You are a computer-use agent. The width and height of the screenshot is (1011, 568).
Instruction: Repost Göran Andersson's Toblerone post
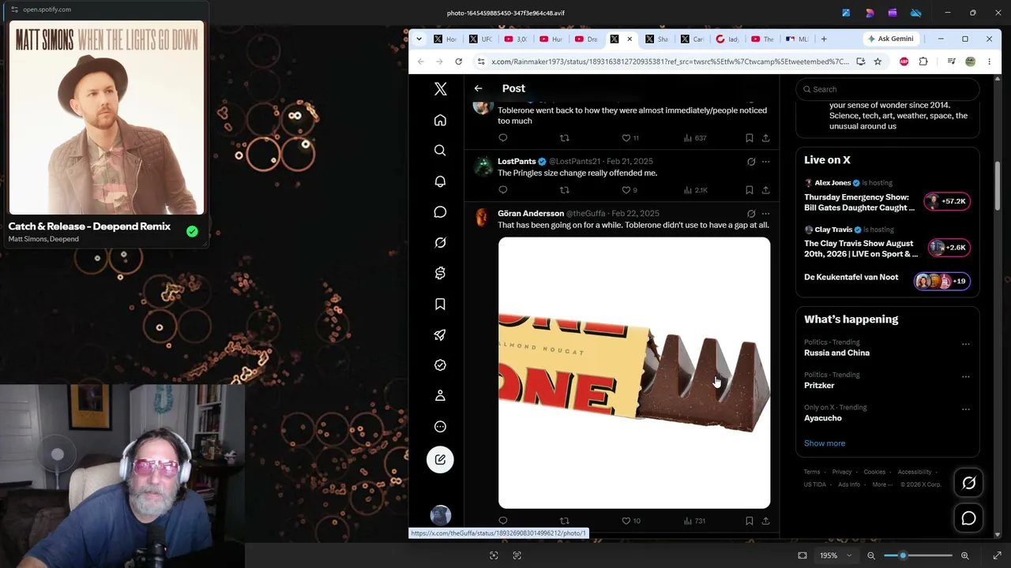tap(564, 521)
